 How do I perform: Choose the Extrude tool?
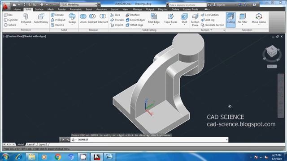click(57, 15)
